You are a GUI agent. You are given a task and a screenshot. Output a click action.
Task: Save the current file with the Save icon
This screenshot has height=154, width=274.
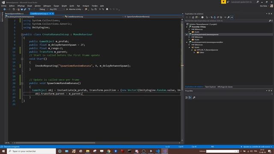pos(22,9)
